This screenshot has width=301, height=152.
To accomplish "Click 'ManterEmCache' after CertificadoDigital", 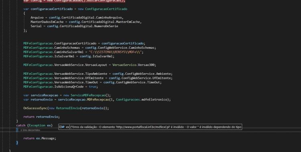I will coord(128,22).
